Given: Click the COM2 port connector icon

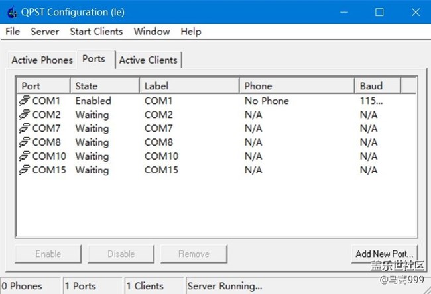Looking at the screenshot, I should pyautogui.click(x=25, y=115).
